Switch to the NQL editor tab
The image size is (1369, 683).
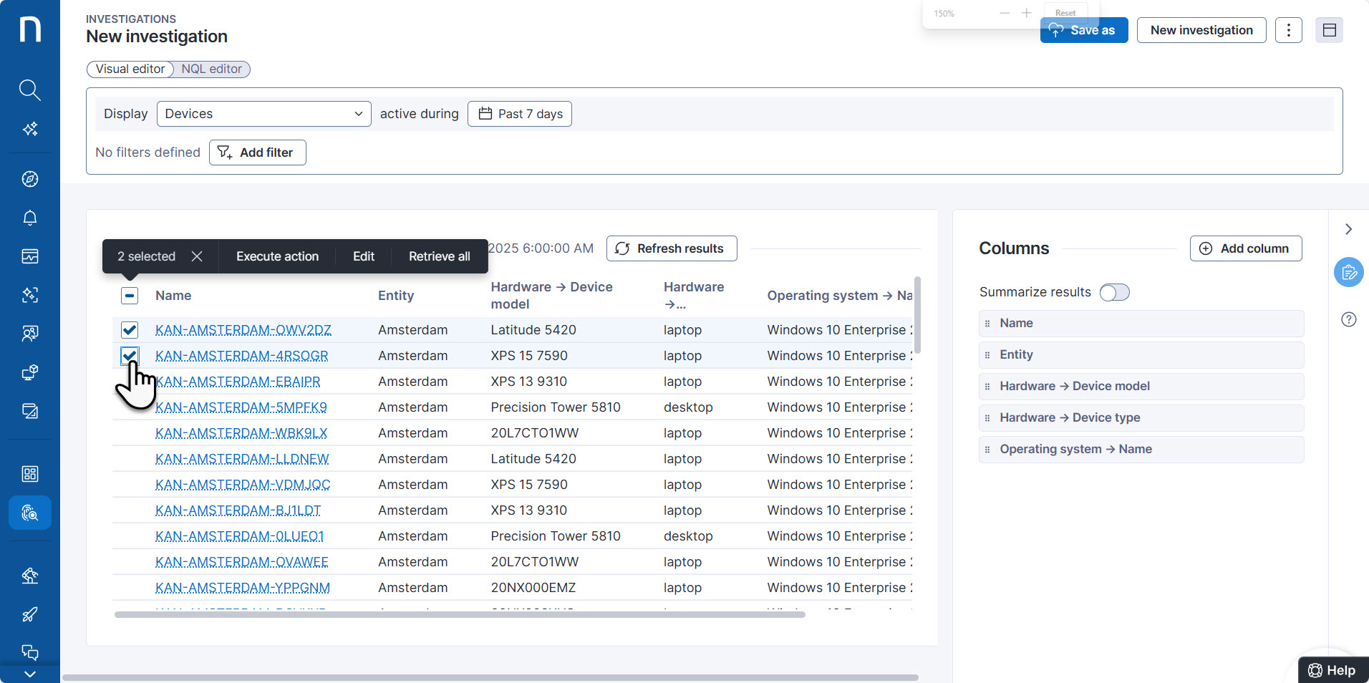(x=211, y=69)
